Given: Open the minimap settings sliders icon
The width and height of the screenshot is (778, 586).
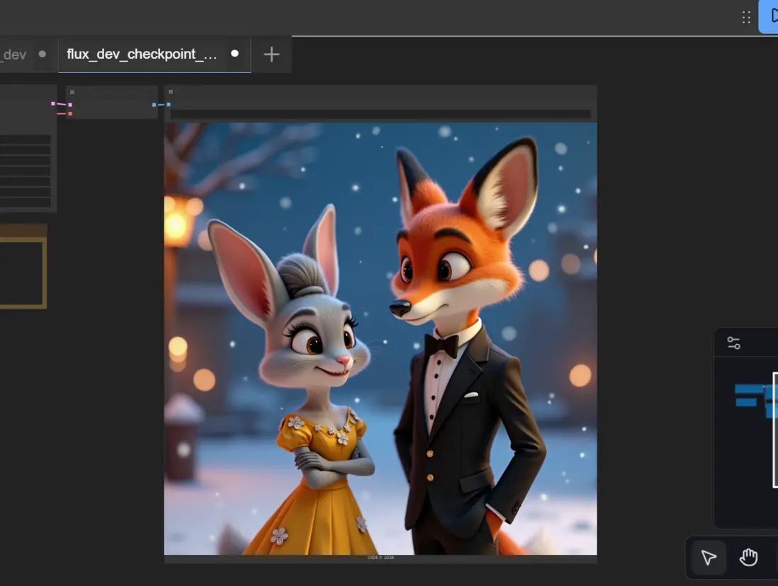Looking at the screenshot, I should point(733,343).
